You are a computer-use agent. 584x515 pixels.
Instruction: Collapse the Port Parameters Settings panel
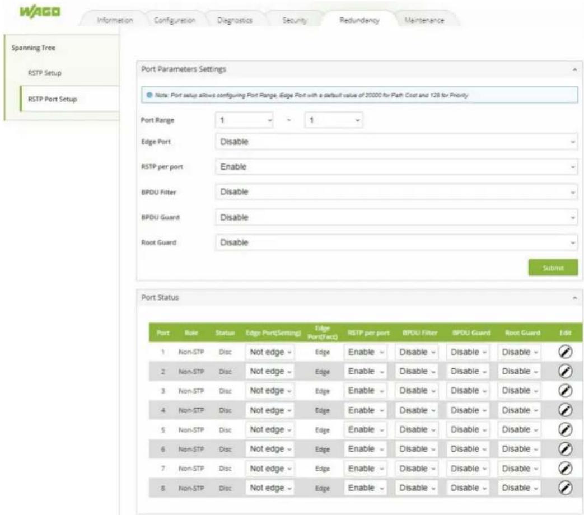[x=574, y=69]
